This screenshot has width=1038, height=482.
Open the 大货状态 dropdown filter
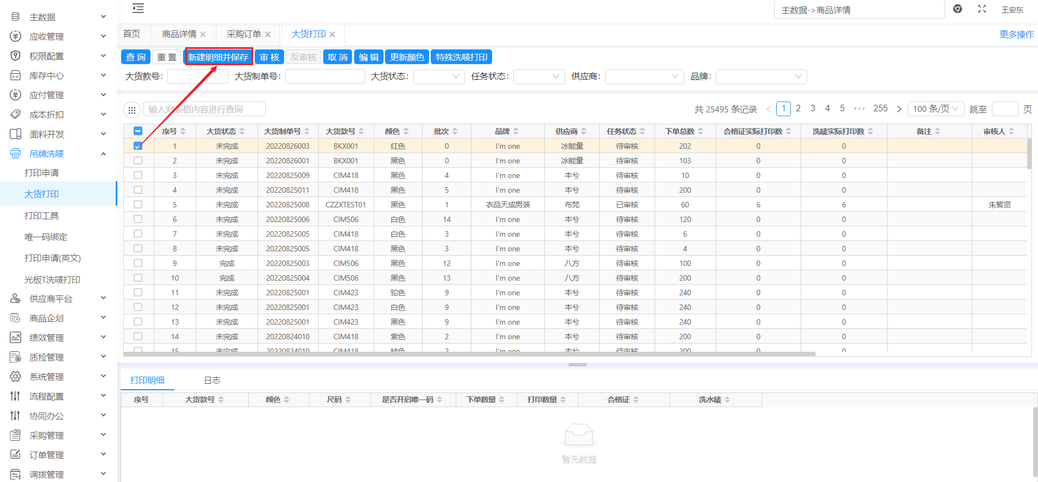pyautogui.click(x=438, y=77)
